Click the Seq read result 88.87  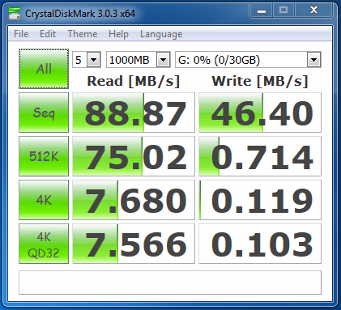tap(134, 113)
